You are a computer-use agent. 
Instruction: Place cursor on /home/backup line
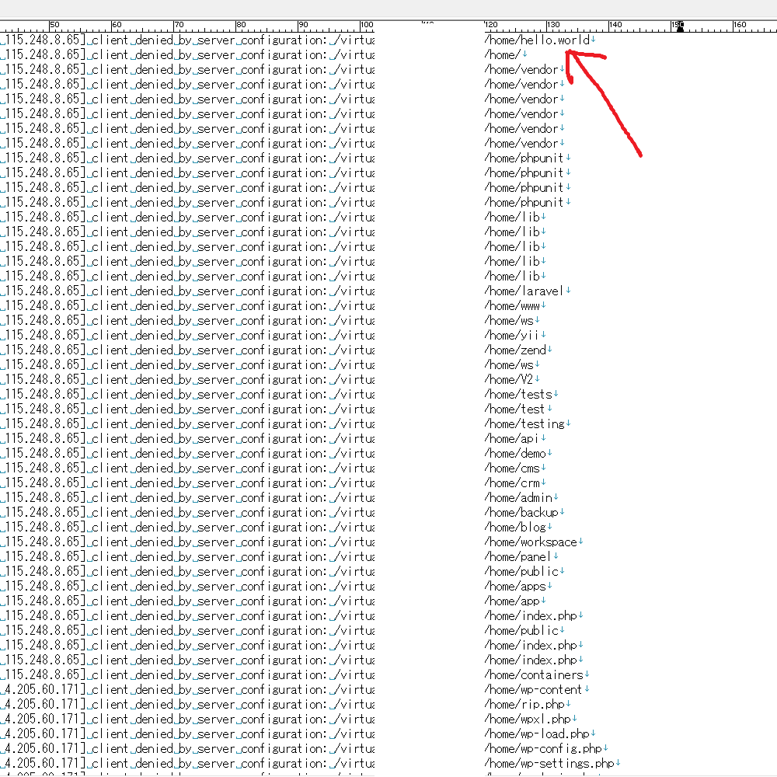pos(521,512)
